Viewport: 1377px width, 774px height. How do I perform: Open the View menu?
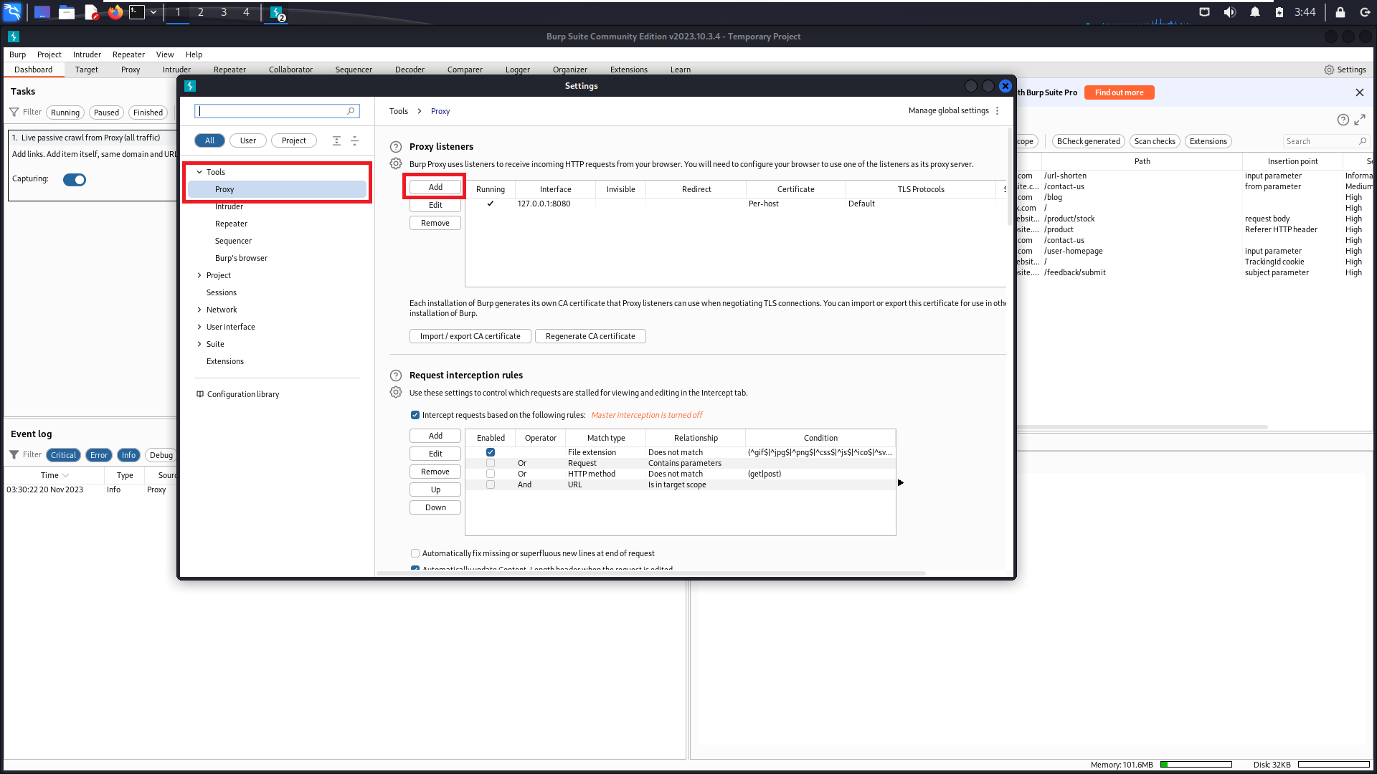click(165, 54)
